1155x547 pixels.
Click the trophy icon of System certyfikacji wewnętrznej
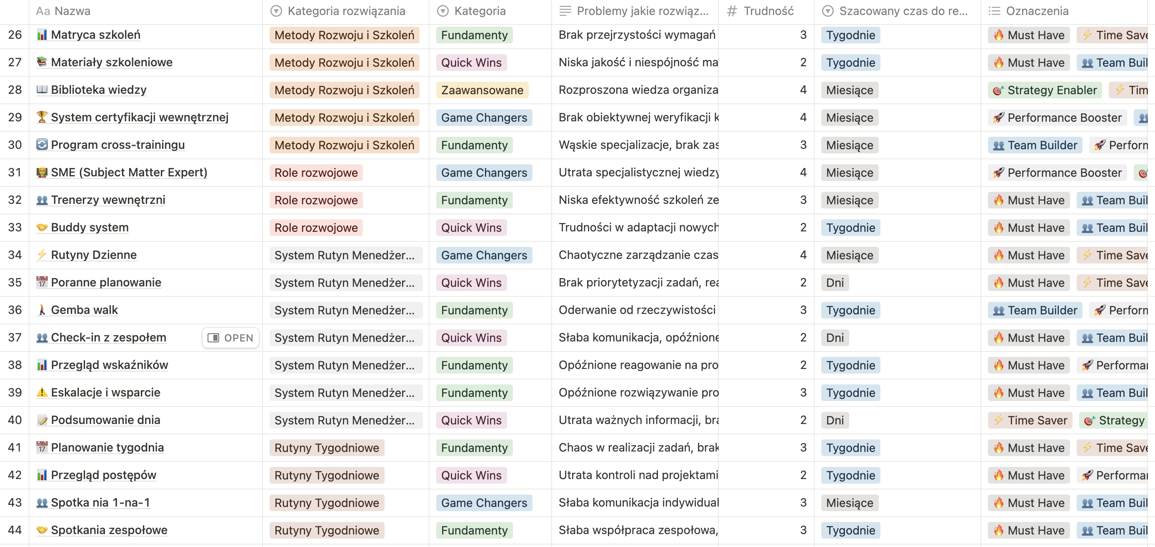tap(42, 117)
